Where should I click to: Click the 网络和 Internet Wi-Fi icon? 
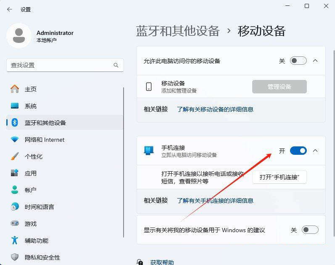[15, 140]
